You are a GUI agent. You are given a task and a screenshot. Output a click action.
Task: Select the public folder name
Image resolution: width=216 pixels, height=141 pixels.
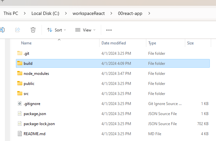click(x=29, y=84)
